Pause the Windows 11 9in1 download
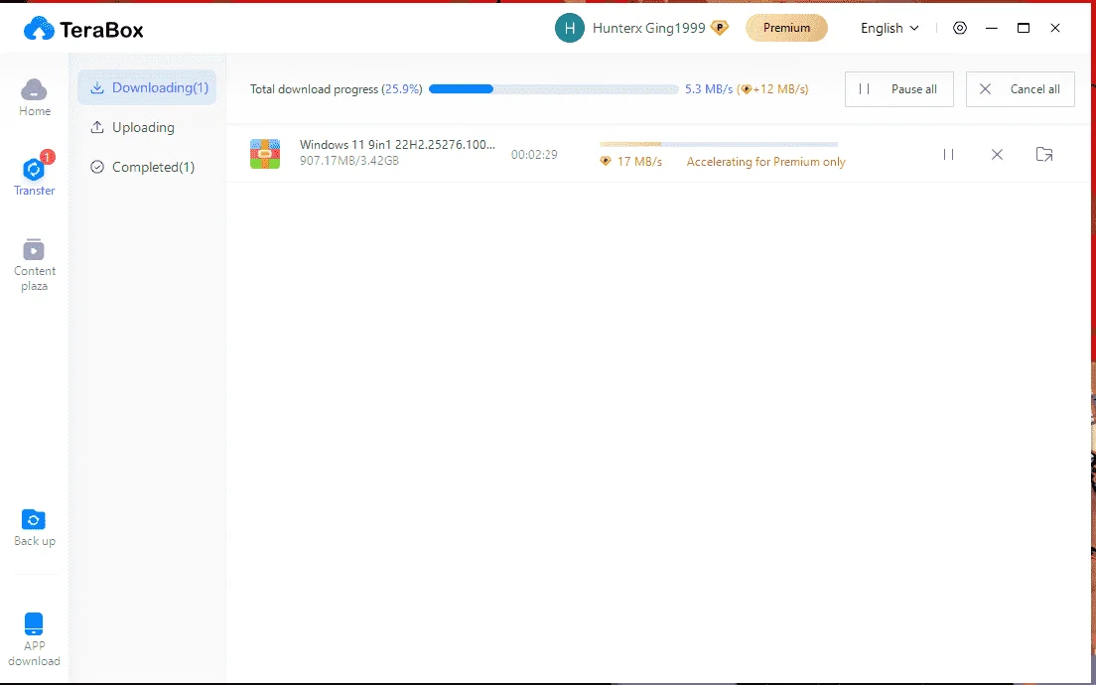The image size is (1096, 685). pos(948,155)
